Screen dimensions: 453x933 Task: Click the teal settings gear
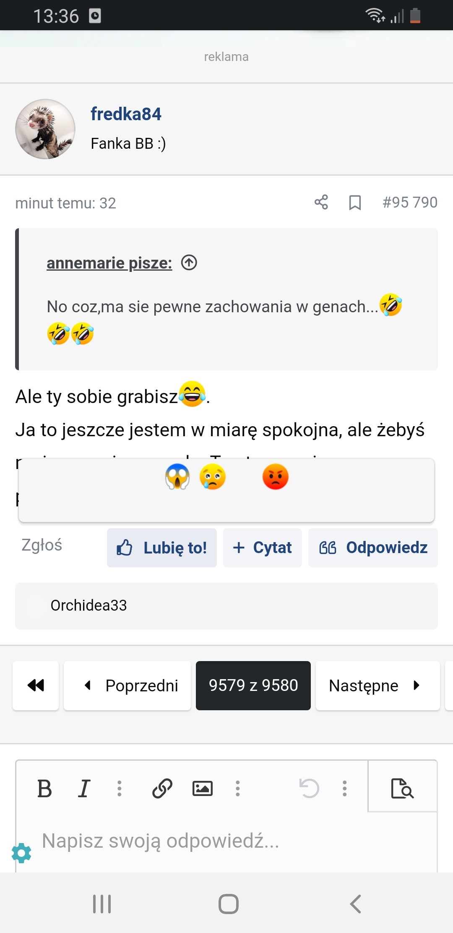(x=21, y=853)
